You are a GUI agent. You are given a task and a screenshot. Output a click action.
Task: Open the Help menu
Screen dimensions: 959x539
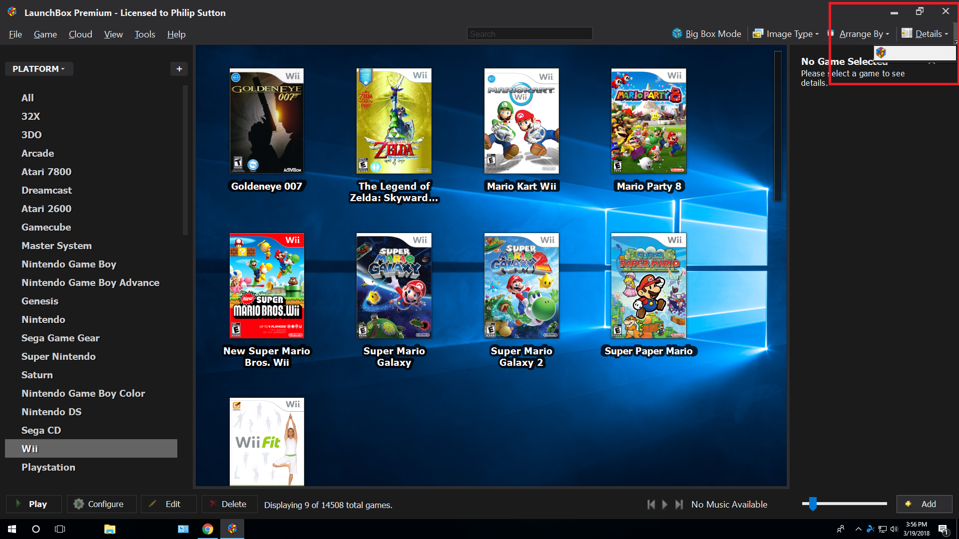[x=176, y=34]
